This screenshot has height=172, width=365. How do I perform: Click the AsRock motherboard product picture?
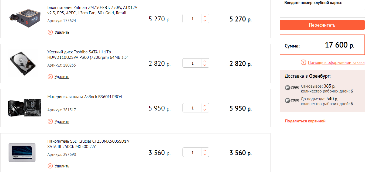[x=24, y=108]
